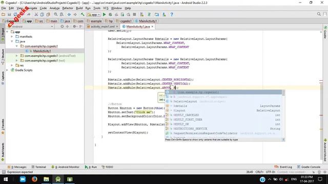Open the AVD Manager icon
This screenshot has height=184, width=328.
pos(142,14)
